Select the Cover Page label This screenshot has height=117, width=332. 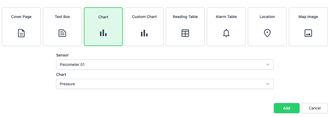(x=21, y=17)
